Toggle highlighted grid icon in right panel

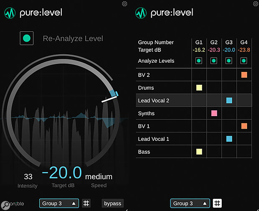pyautogui.click(x=217, y=203)
